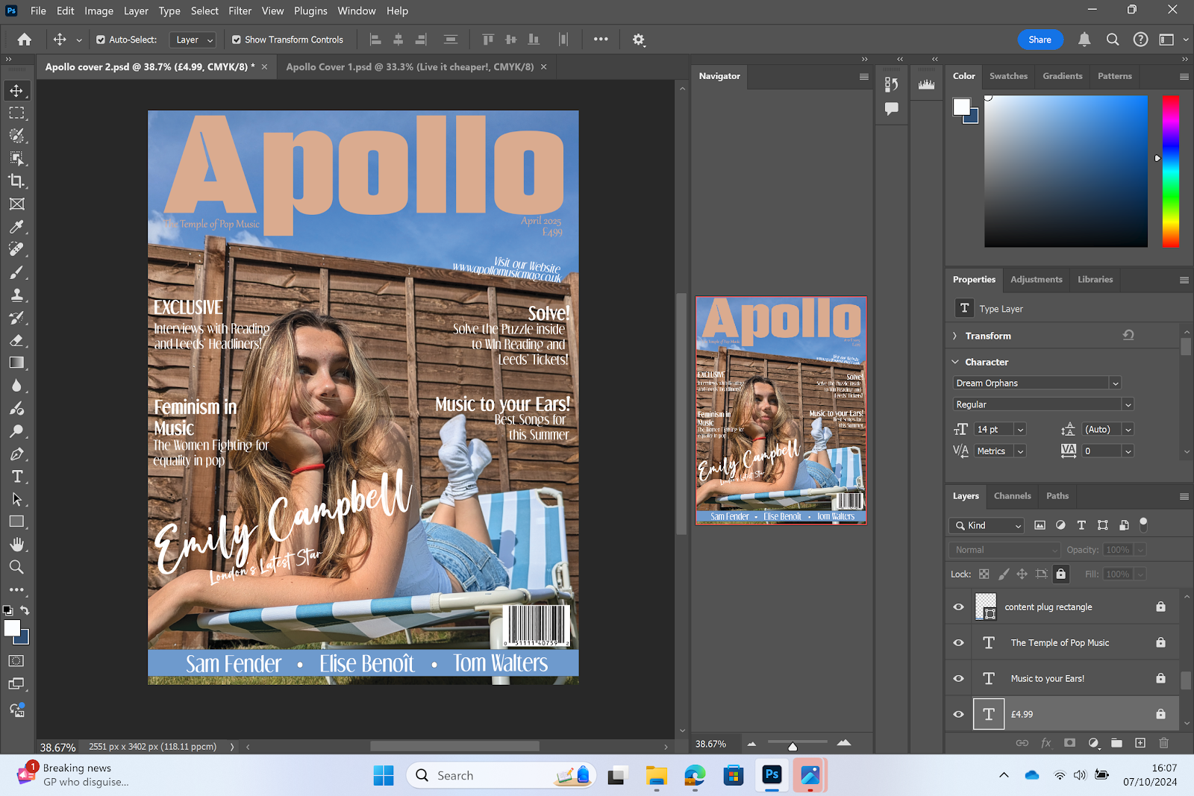
Task: Select the Object Selection tool
Action: (16, 158)
